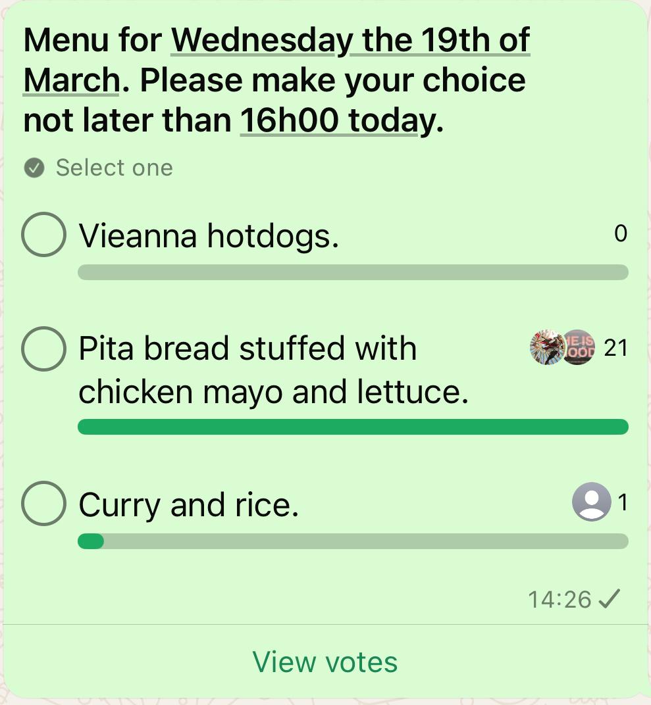Click the 21 vote count number
Screen dimensions: 651x705
[x=615, y=348]
